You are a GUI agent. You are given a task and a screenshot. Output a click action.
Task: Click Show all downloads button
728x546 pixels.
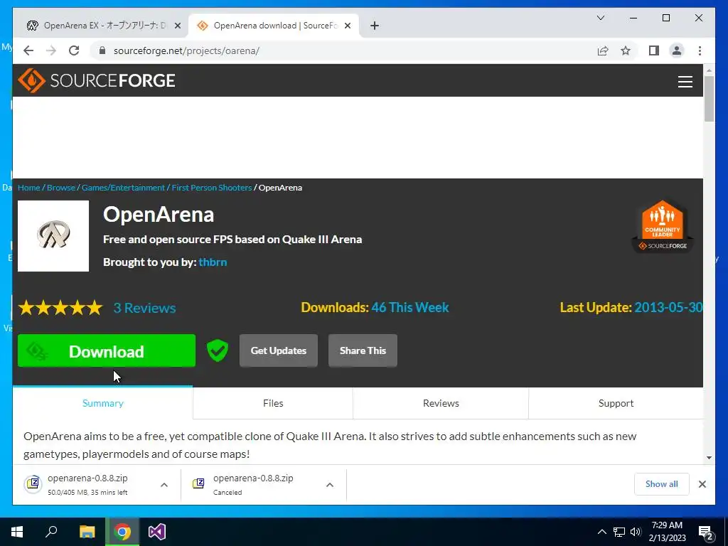pyautogui.click(x=662, y=484)
